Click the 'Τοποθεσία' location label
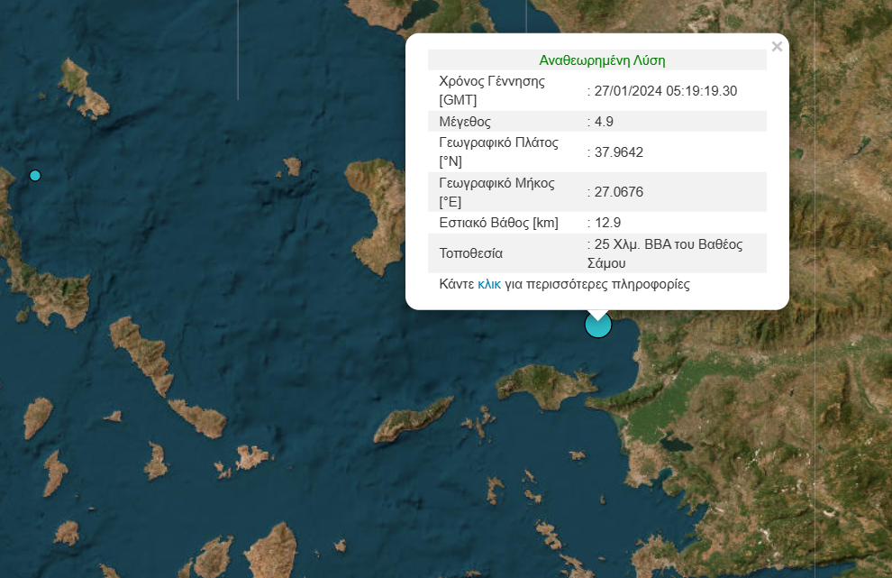The height and width of the screenshot is (578, 892). (470, 253)
